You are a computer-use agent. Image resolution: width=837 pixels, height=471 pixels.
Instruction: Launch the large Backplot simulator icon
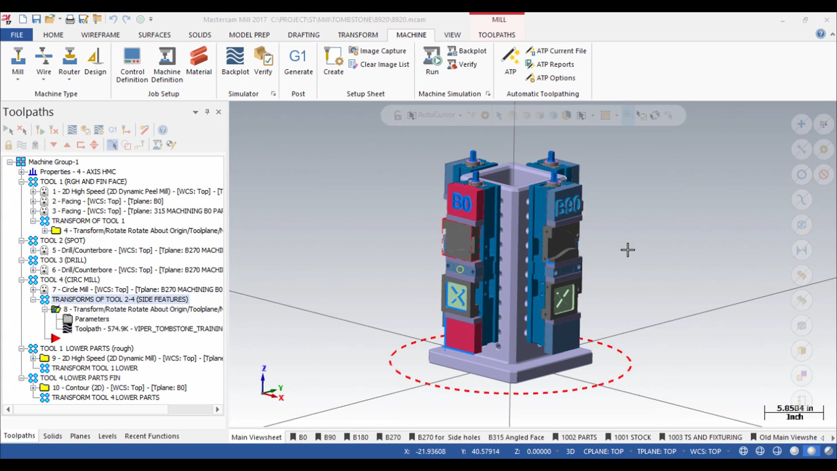235,61
